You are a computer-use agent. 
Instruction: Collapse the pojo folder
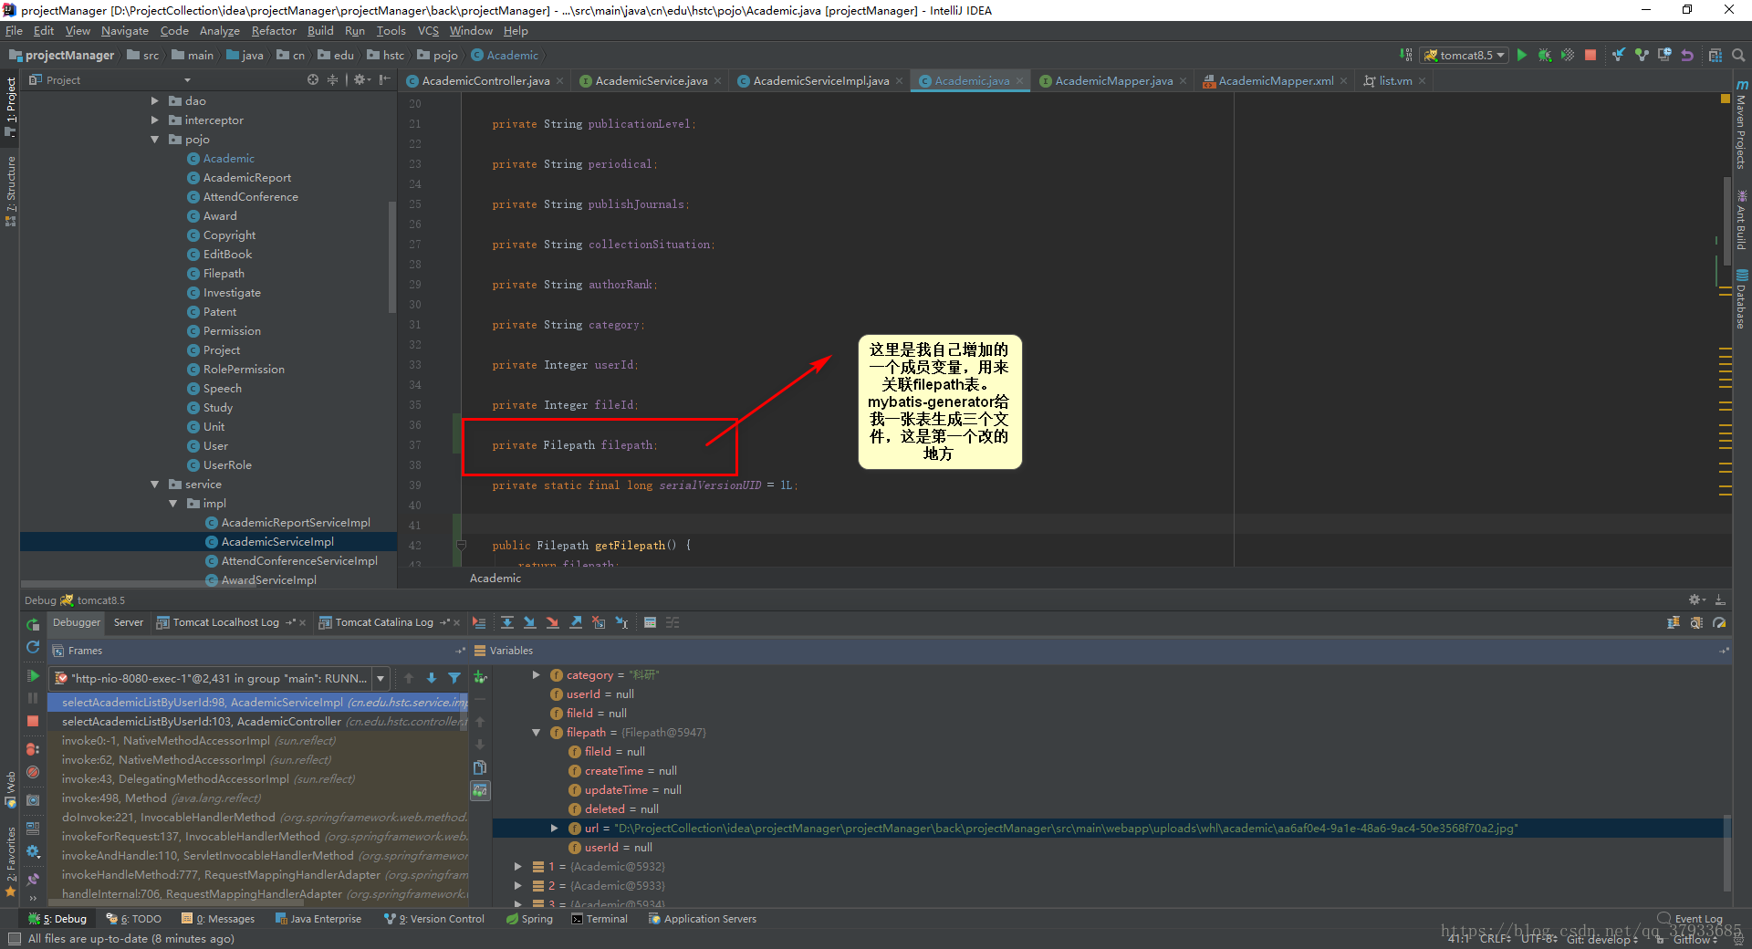[155, 140]
